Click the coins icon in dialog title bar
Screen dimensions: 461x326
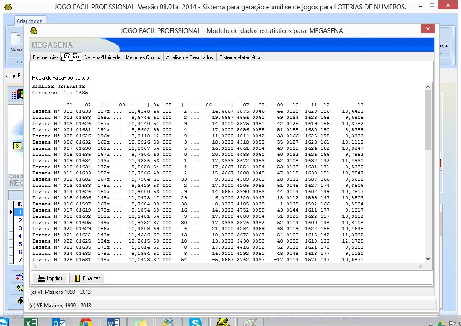pyautogui.click(x=34, y=31)
